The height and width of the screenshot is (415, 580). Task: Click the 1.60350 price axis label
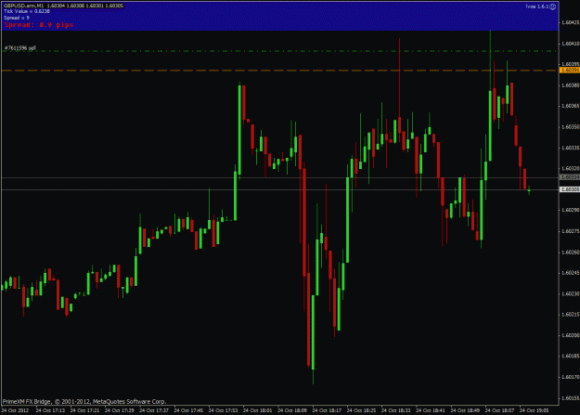[x=571, y=127]
